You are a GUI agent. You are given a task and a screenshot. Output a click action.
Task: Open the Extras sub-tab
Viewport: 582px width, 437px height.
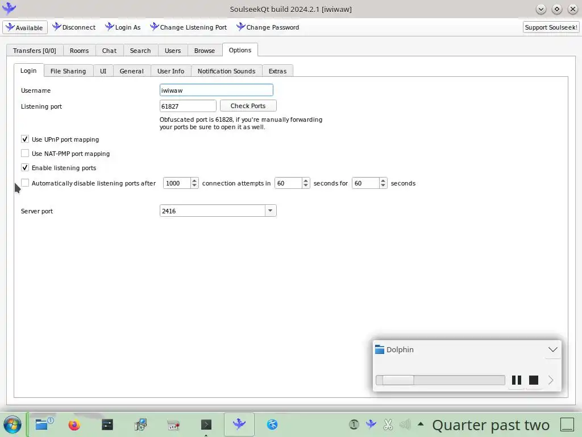pyautogui.click(x=277, y=71)
